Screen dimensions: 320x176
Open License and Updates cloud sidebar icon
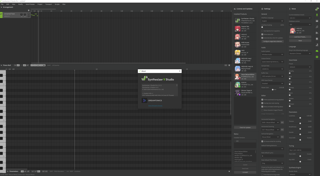(317, 51)
